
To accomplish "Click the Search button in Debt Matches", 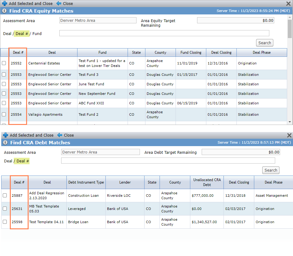I will (x=271, y=170).
